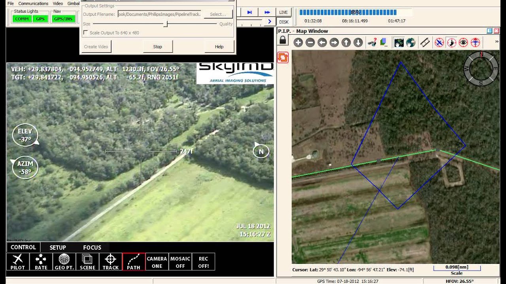The width and height of the screenshot is (506, 284).
Task: Click the orange swap windows icon
Action: [x=283, y=58]
